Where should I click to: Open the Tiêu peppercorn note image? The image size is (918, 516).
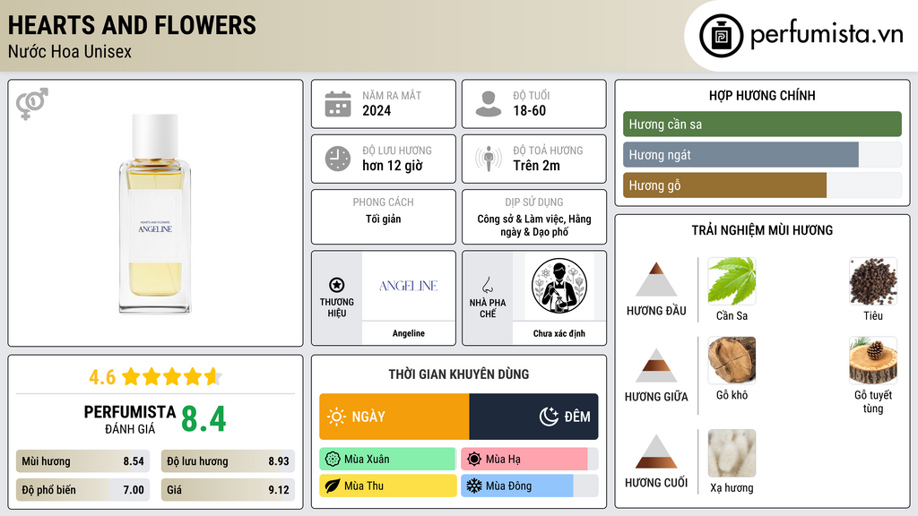pos(873,280)
